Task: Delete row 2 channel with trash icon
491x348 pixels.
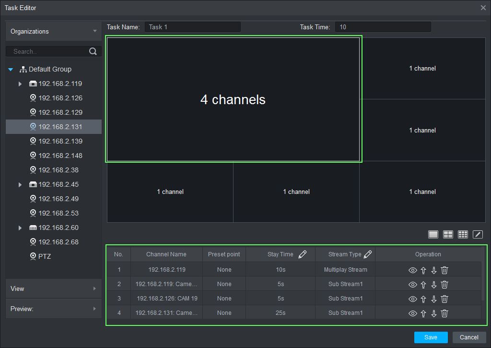Action: 444,284
